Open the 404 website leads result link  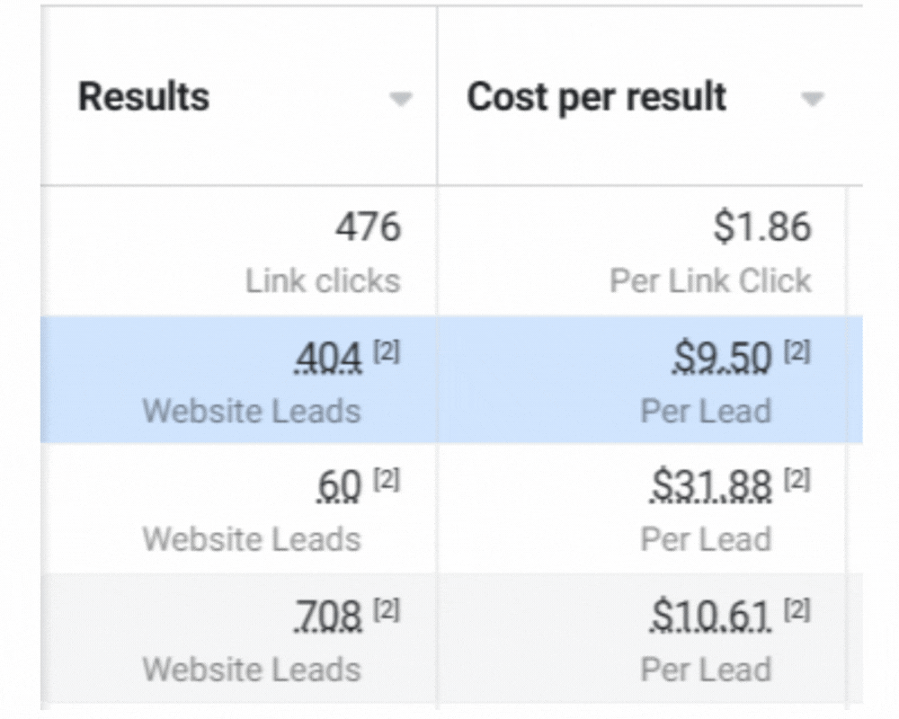point(329,359)
